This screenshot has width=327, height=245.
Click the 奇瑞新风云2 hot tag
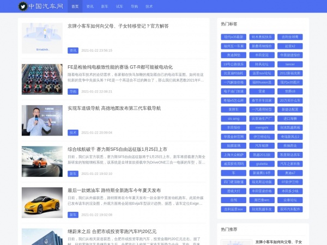(290, 137)
